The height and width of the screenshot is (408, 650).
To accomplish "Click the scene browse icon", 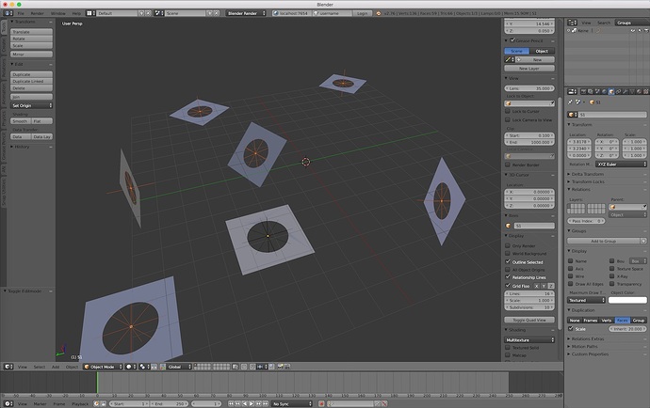I will [159, 13].
